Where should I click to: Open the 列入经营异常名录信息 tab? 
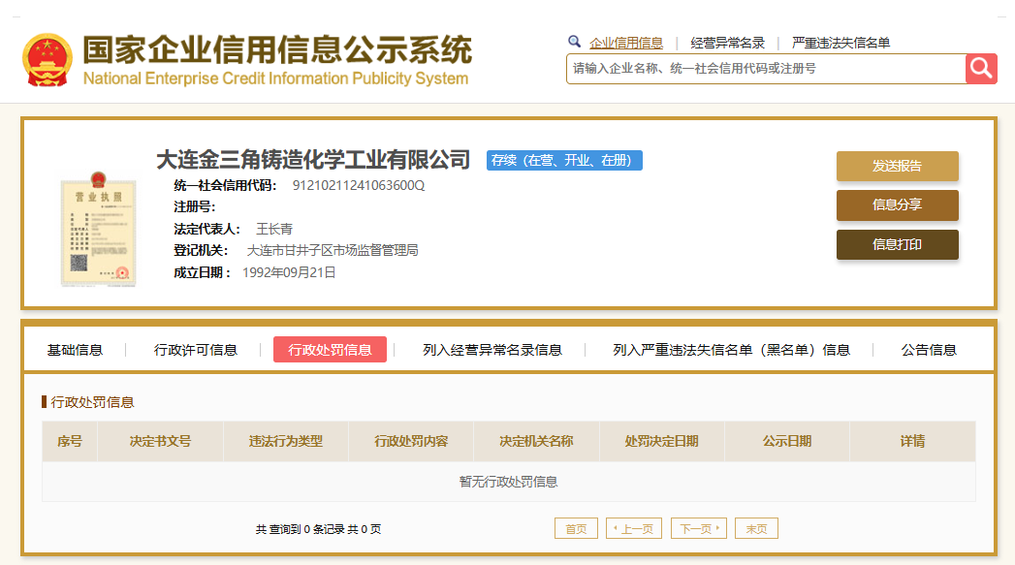492,350
